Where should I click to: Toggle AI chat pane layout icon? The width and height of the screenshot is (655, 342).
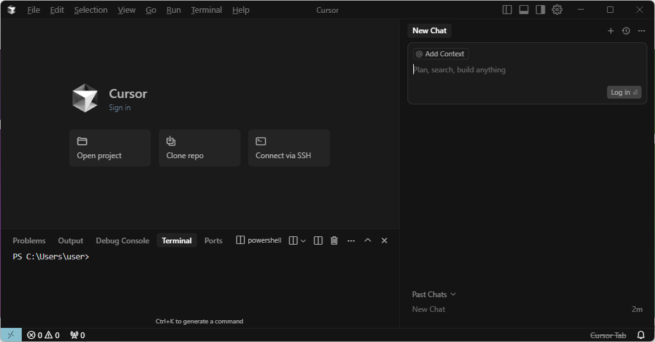540,10
